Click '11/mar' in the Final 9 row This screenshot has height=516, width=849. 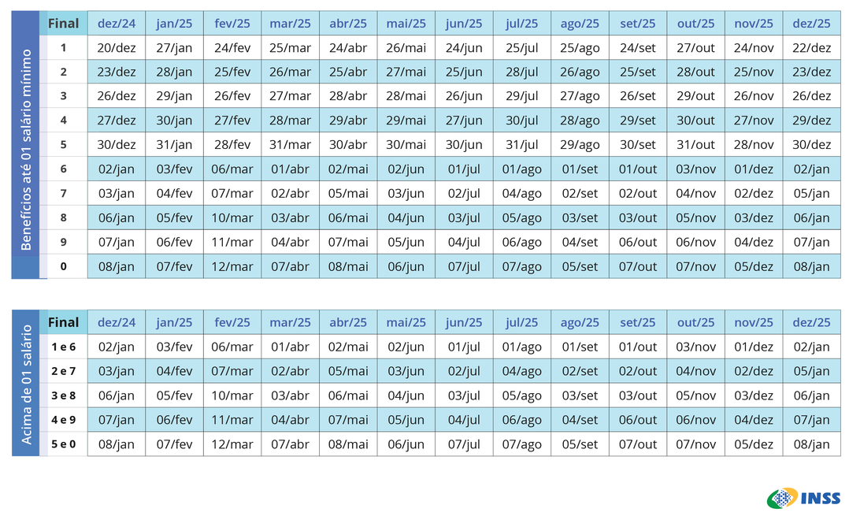[x=232, y=242]
